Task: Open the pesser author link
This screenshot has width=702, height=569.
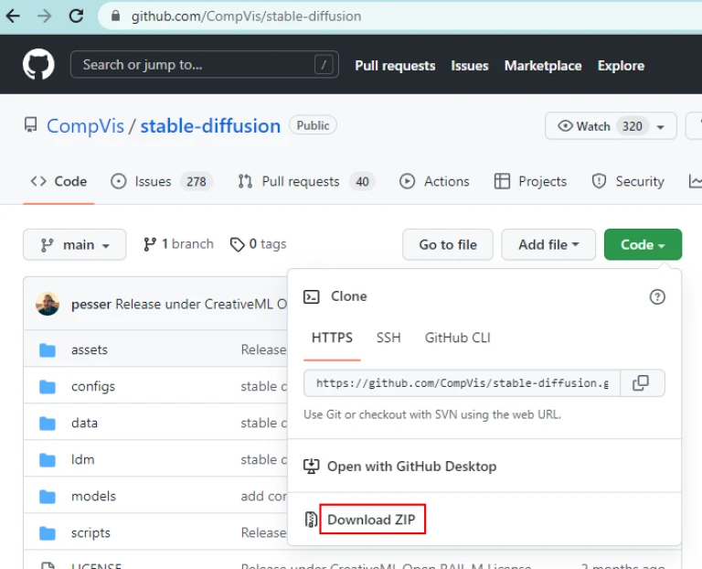Action: click(91, 305)
